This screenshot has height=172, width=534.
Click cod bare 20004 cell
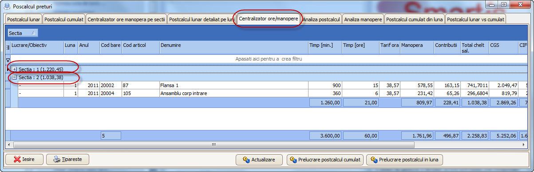tap(111, 93)
